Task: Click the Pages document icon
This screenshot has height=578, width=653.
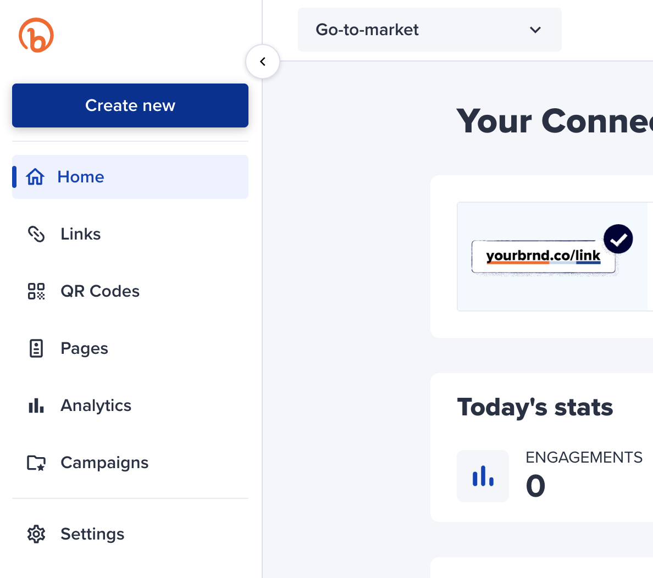Action: click(36, 348)
